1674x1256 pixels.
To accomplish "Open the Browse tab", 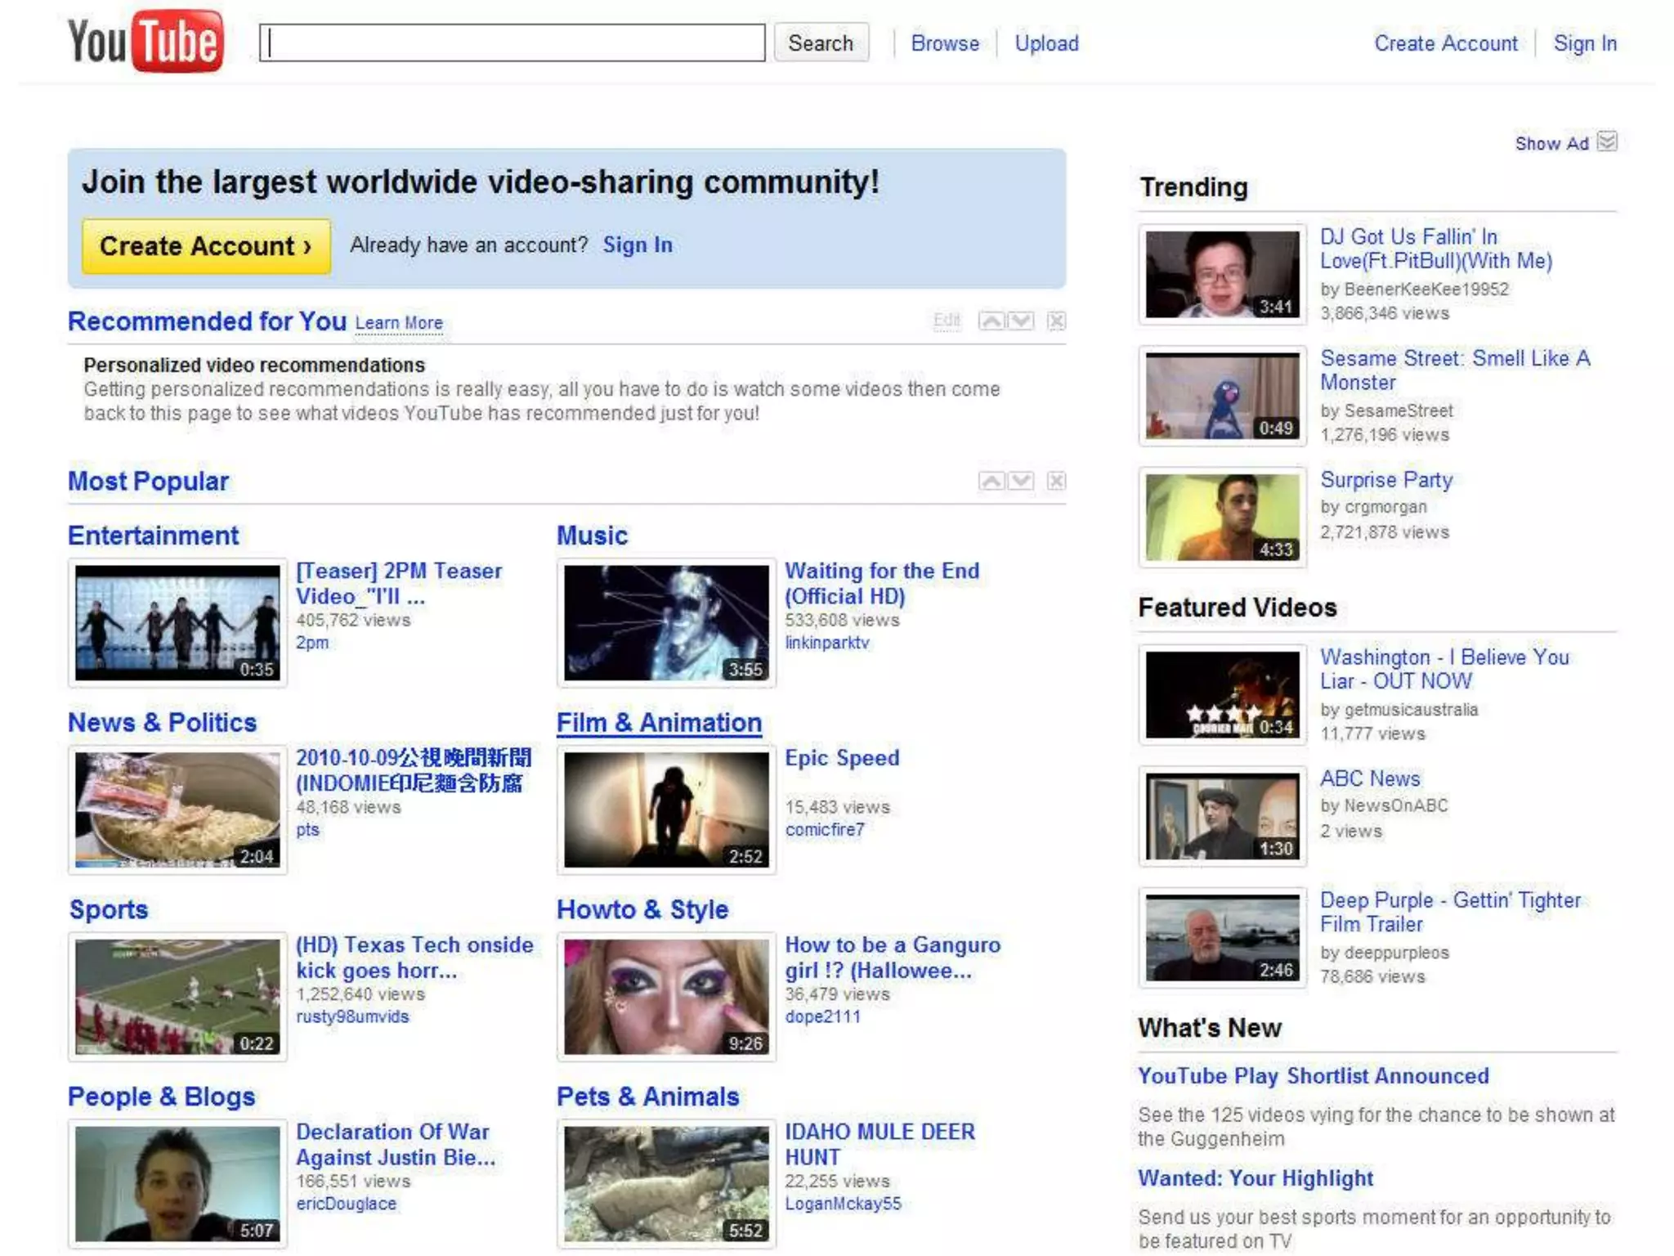I will click(x=945, y=43).
